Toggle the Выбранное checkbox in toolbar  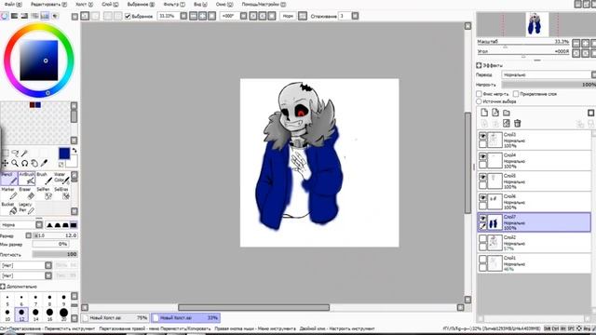[128, 16]
